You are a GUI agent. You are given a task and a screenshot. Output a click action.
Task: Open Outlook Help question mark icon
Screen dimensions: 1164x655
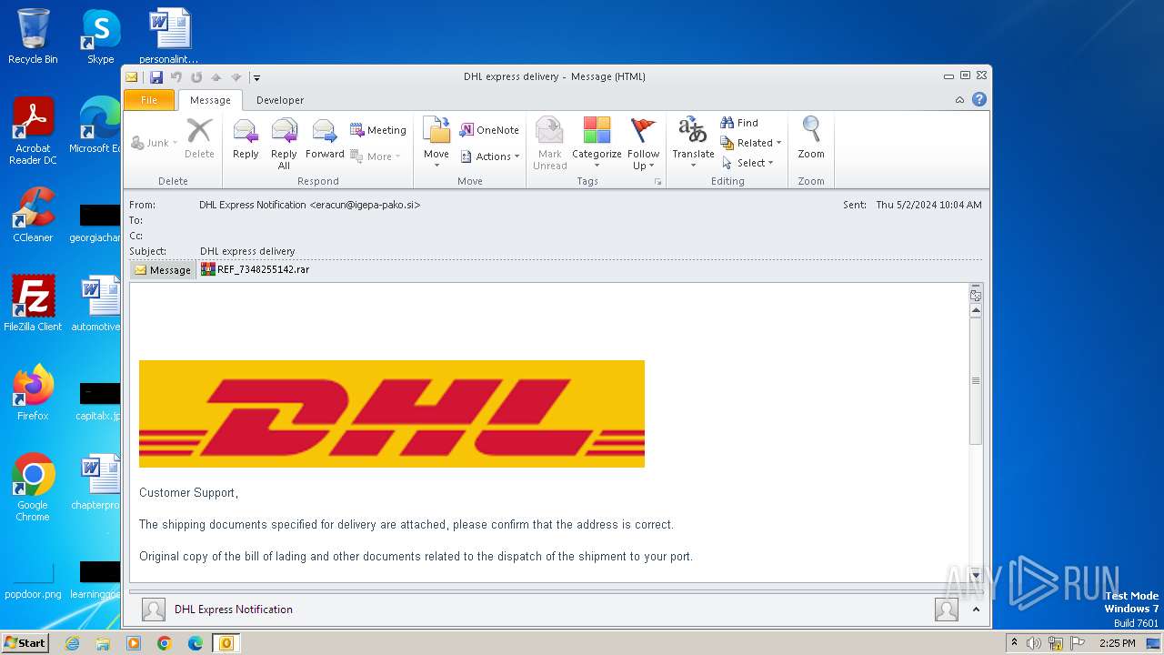coord(979,99)
